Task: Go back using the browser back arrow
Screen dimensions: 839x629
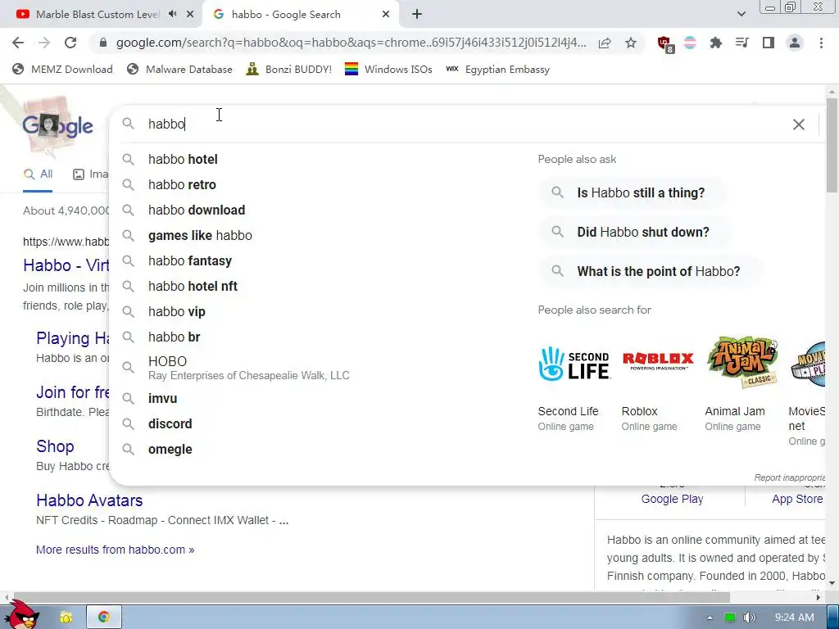Action: tap(18, 43)
